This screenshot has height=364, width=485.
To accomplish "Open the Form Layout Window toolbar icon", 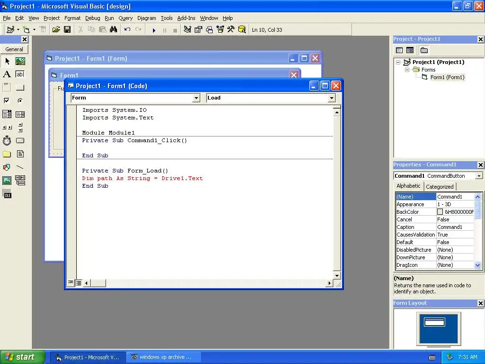I will coord(209,30).
